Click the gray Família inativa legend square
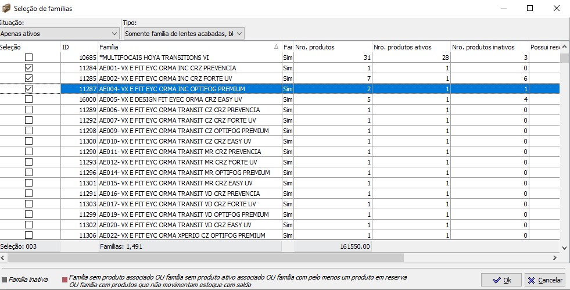Viewport: 570px width, 290px height. (5, 280)
